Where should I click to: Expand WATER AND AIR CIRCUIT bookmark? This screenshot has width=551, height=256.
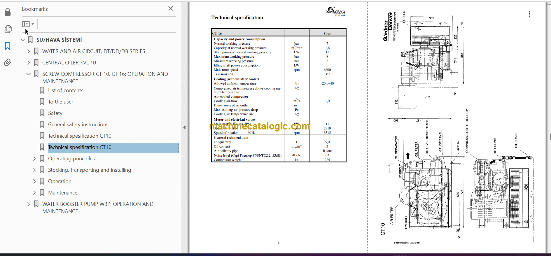(x=29, y=51)
